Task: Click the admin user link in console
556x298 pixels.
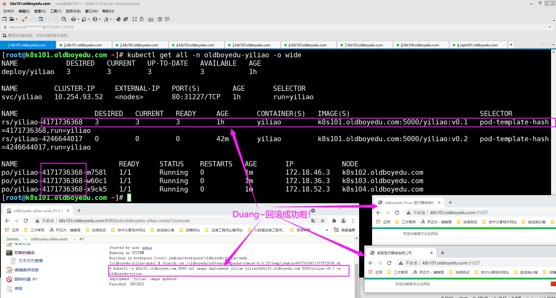Action: [x=147, y=248]
